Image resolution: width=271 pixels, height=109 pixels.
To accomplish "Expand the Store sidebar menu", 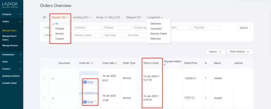I will point(12,62).
